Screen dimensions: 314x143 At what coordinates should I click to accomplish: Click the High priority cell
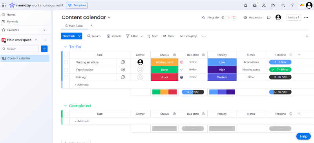pos(222,70)
